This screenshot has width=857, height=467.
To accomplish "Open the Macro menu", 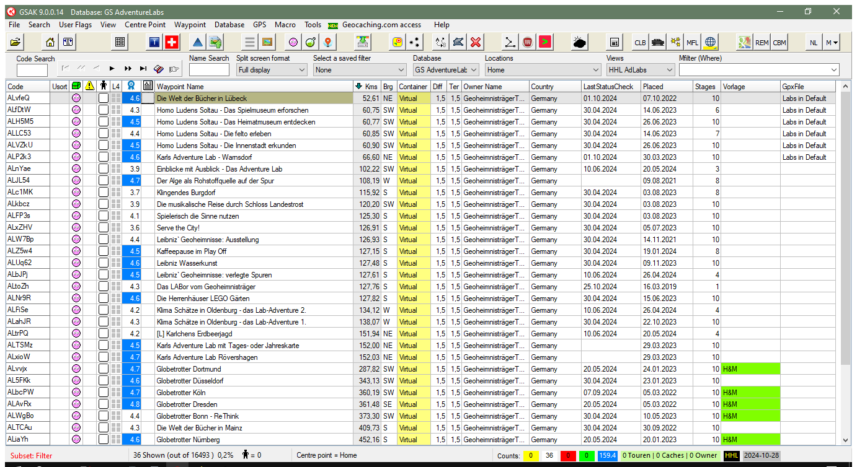I will pyautogui.click(x=285, y=25).
